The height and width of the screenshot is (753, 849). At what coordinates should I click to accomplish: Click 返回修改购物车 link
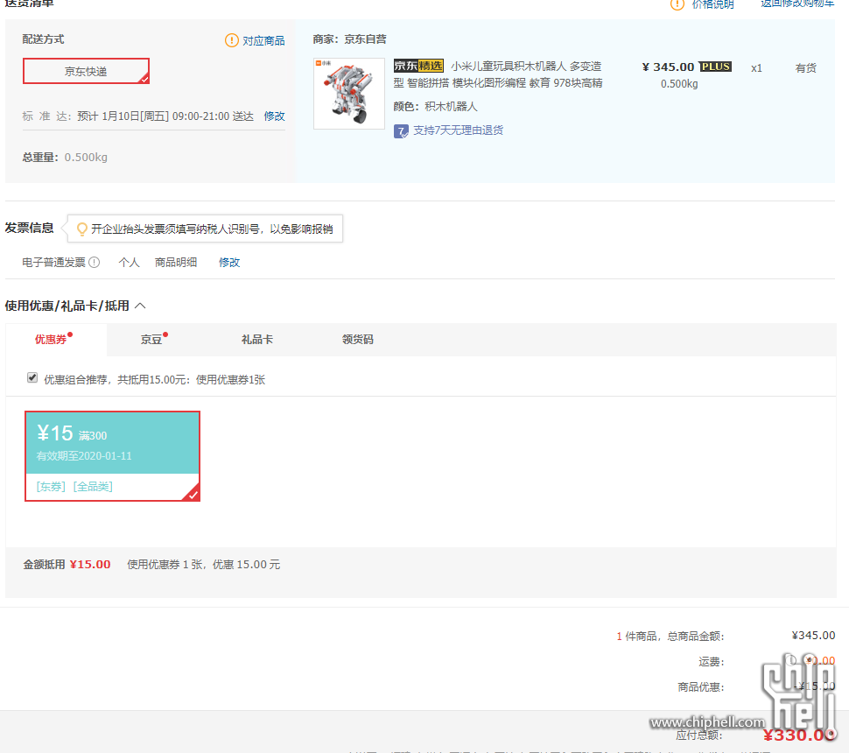tap(797, 4)
